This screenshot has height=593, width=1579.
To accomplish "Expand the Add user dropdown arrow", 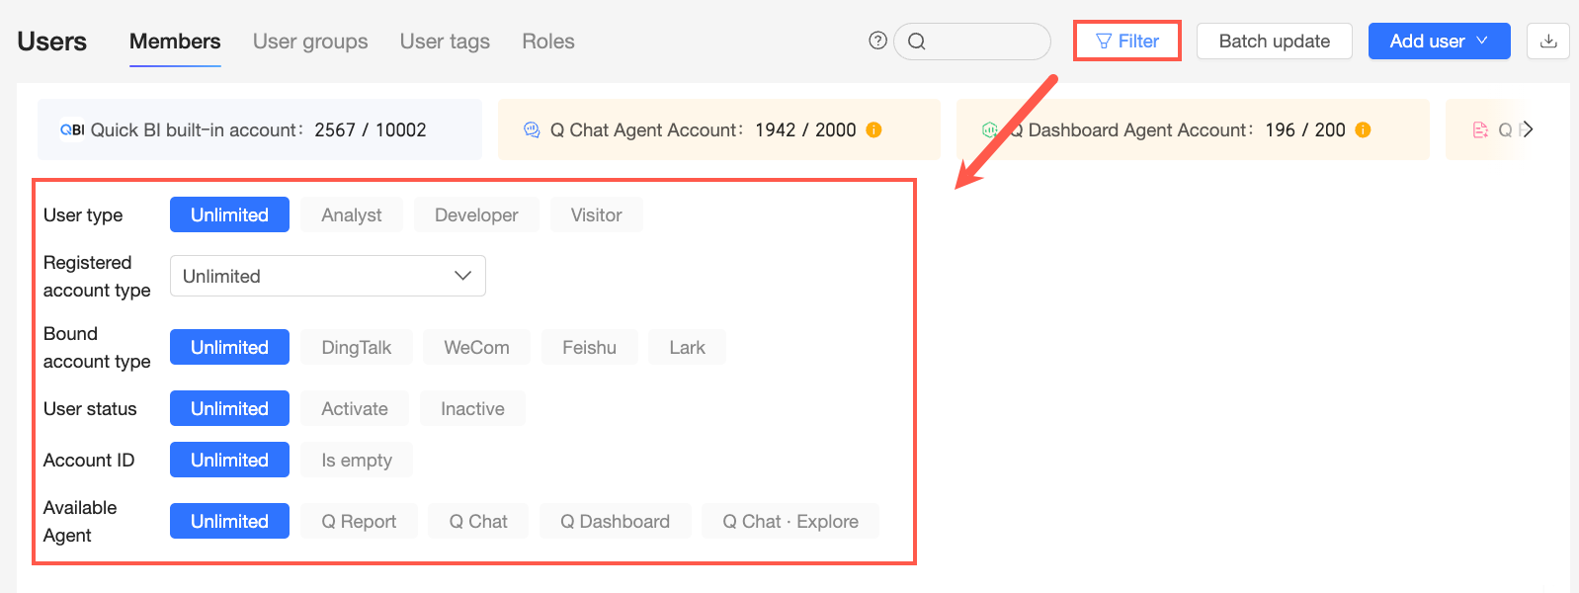I will 1482,41.
